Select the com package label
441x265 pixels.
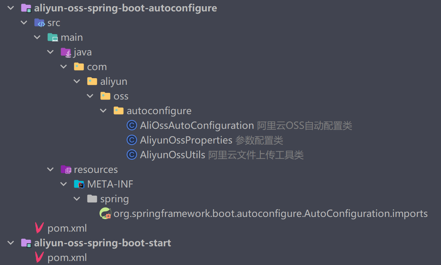[97, 67]
